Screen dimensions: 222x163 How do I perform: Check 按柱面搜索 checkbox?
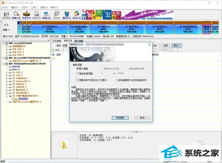(117, 80)
